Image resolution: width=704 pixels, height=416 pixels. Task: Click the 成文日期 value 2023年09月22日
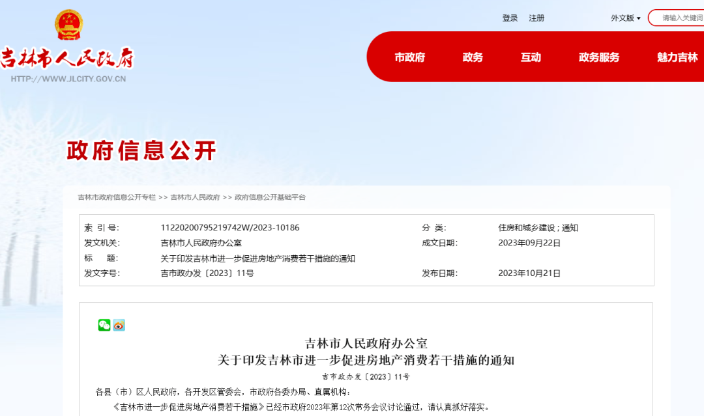(529, 243)
